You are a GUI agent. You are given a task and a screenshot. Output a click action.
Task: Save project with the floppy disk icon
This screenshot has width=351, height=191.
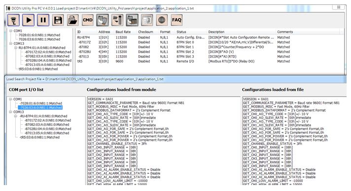[x=58, y=20]
